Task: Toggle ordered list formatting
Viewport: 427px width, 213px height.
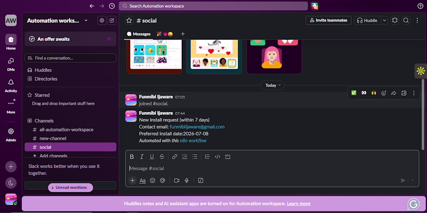Action: [x=185, y=157]
